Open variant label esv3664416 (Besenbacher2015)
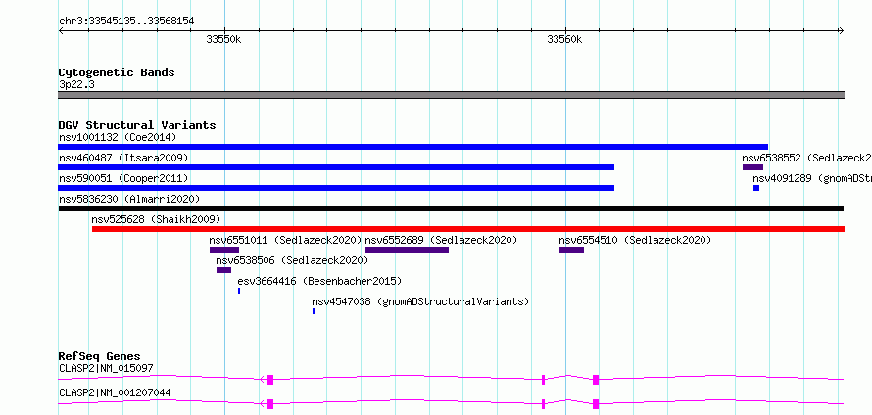Viewport: 872px width, 415px height. (319, 281)
